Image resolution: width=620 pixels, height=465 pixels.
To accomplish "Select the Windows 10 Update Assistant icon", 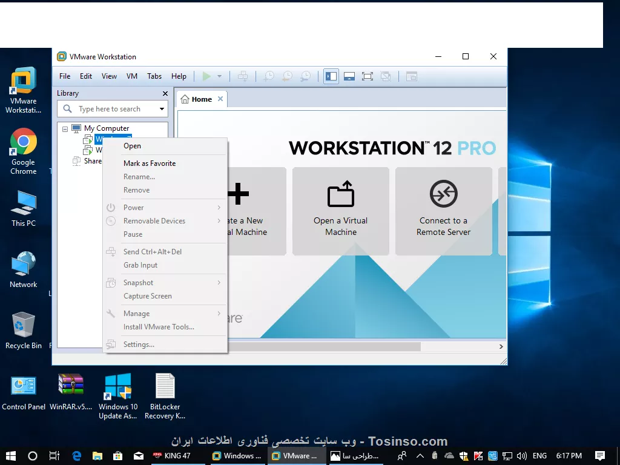I will tap(118, 396).
